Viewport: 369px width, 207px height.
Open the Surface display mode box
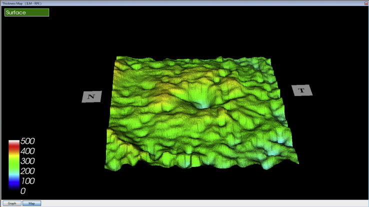coord(27,12)
